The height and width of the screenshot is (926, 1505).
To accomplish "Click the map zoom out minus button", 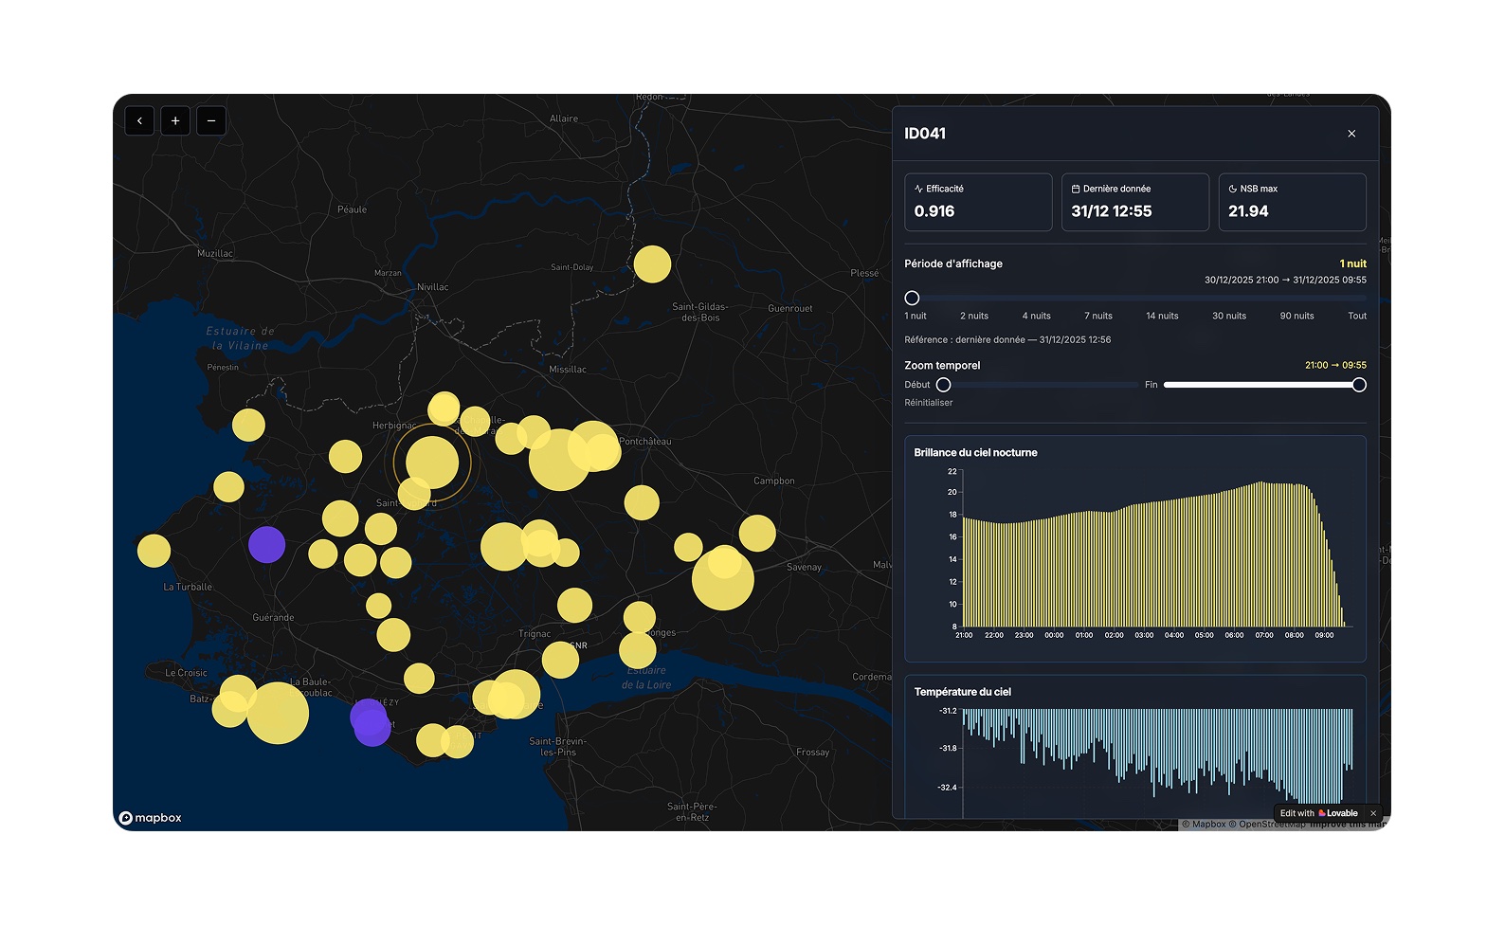I will tap(211, 120).
